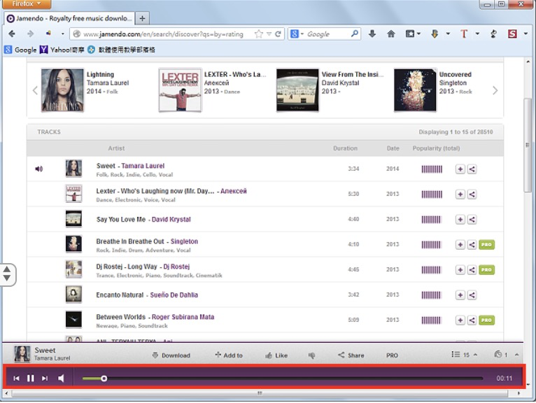Add Dj Rostej Long Way track
The image size is (536, 403).
[x=460, y=269]
